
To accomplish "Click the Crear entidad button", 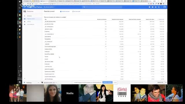I will click(65, 12).
